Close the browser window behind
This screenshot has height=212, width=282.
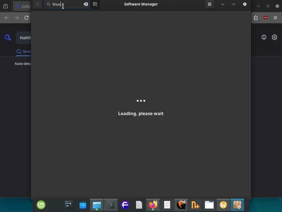click(x=277, y=6)
